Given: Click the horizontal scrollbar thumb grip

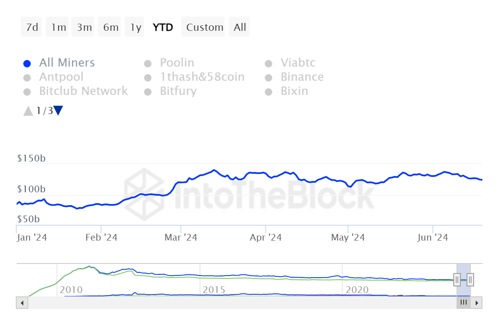Looking at the screenshot, I should (x=464, y=303).
